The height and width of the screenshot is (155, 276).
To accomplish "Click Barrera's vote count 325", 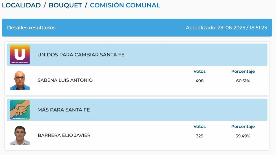I will coord(200,136).
